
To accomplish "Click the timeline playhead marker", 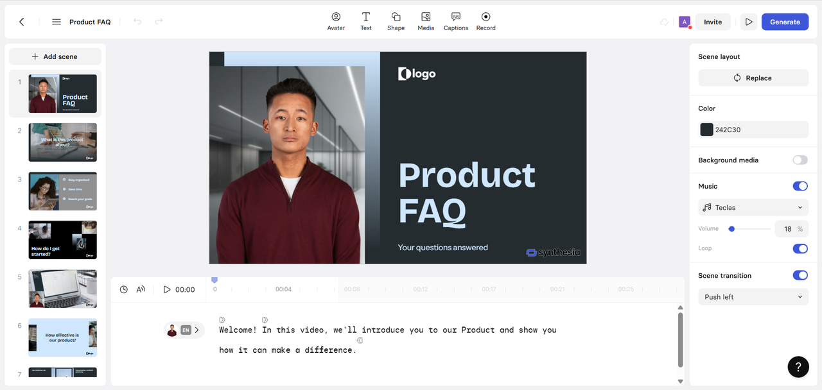I will click(x=214, y=280).
